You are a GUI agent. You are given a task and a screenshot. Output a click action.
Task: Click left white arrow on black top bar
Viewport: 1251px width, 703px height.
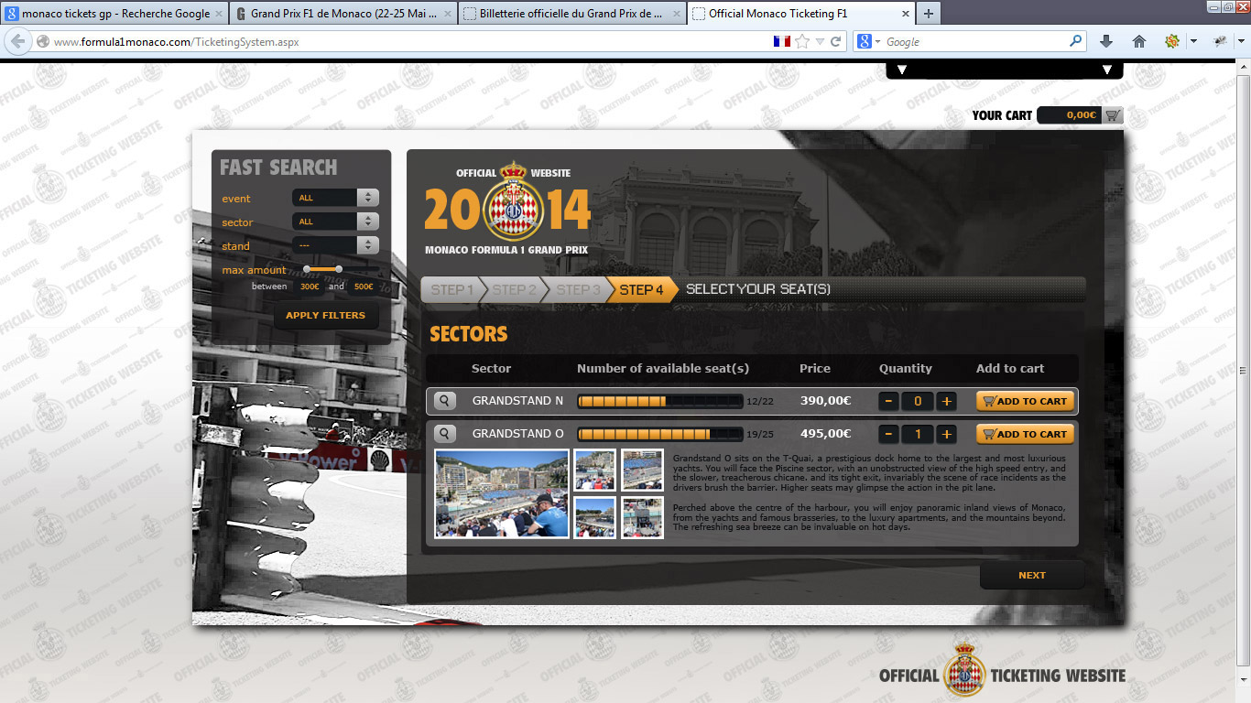[x=902, y=70]
